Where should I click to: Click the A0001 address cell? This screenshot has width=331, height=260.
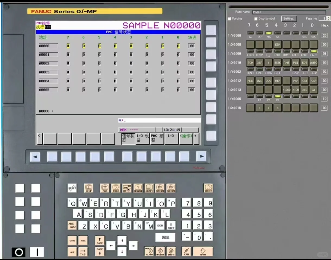pos(48,54)
